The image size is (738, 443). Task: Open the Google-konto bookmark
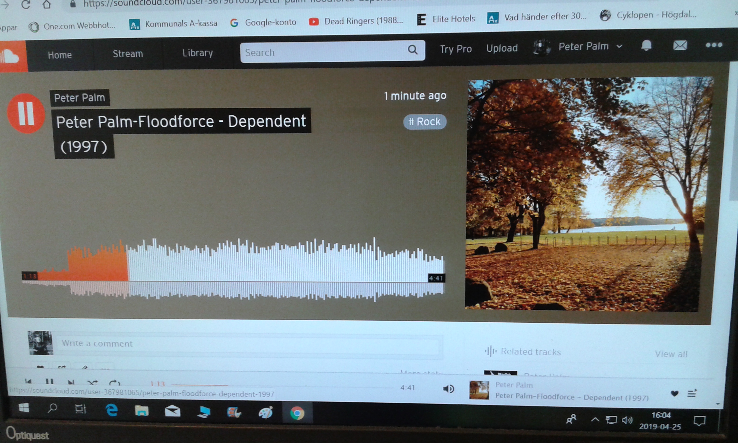point(263,22)
